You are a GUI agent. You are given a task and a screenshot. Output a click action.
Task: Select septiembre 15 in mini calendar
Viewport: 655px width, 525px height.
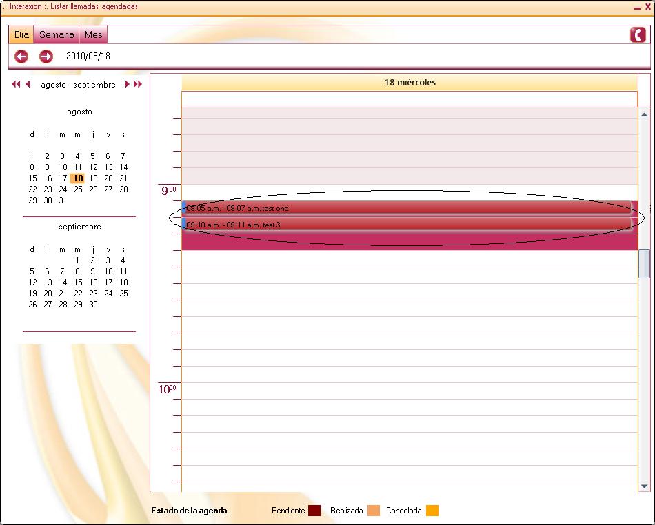(x=78, y=282)
